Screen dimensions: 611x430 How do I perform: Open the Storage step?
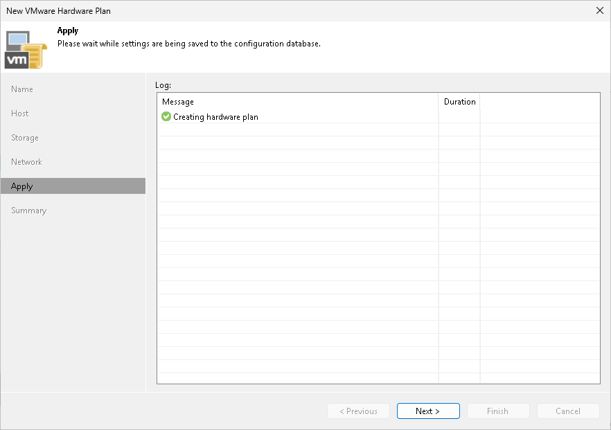coord(24,138)
